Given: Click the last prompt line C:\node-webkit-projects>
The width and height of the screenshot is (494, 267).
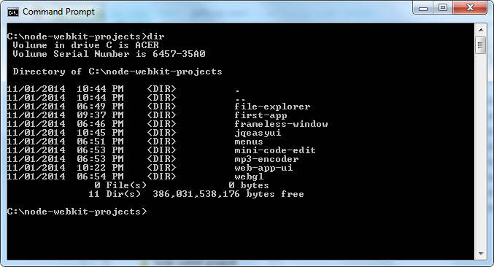Looking at the screenshot, I should 77,212.
